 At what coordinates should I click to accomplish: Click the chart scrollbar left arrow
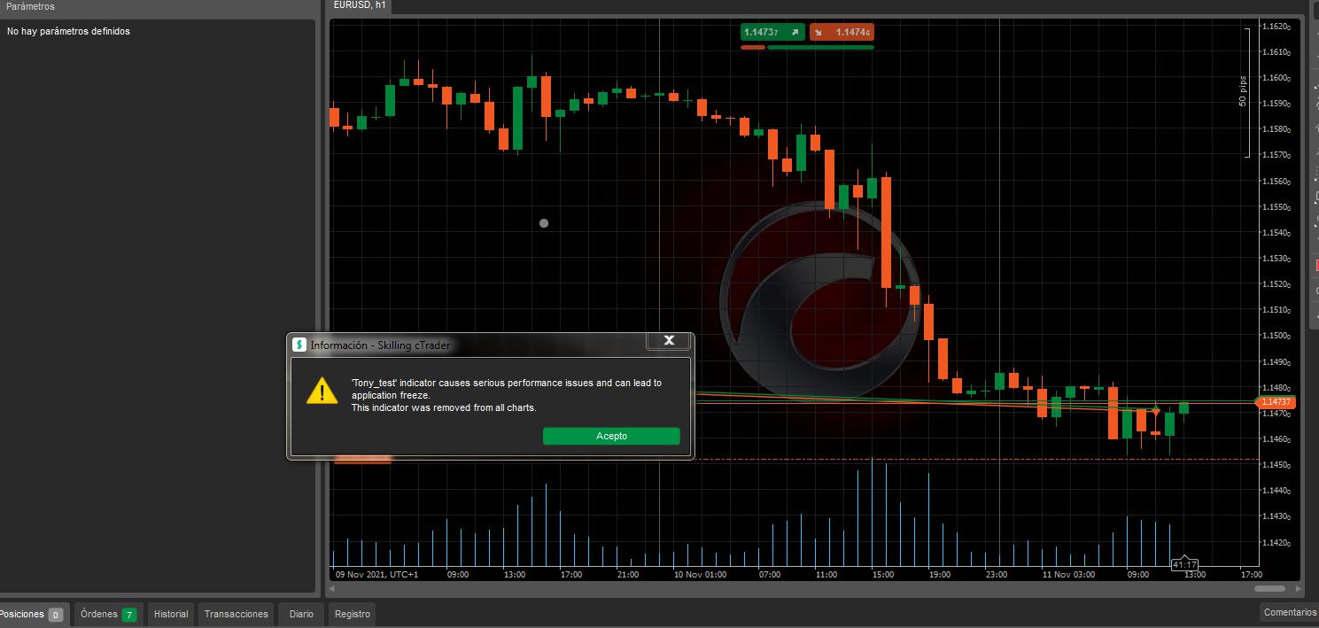333,588
